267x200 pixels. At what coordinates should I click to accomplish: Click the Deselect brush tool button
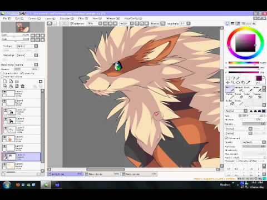[258, 96]
